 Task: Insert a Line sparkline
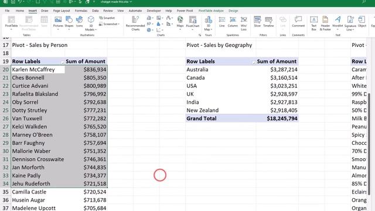point(222,22)
